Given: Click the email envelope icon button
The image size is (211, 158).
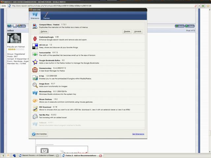Looking at the screenshot, I should 15,26.
